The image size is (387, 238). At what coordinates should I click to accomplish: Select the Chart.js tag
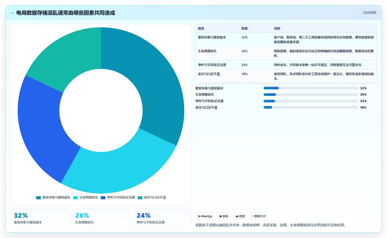[x=205, y=216]
